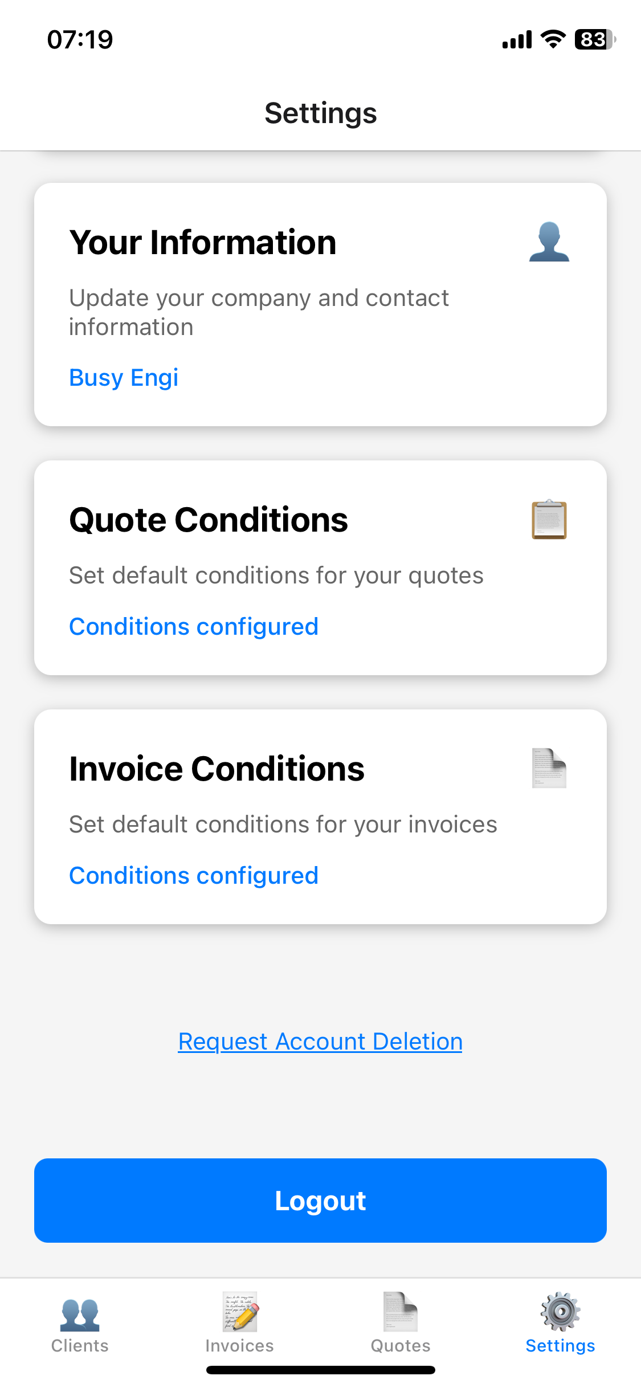
Task: Tap the document icon in Invoice Conditions
Action: click(x=549, y=768)
